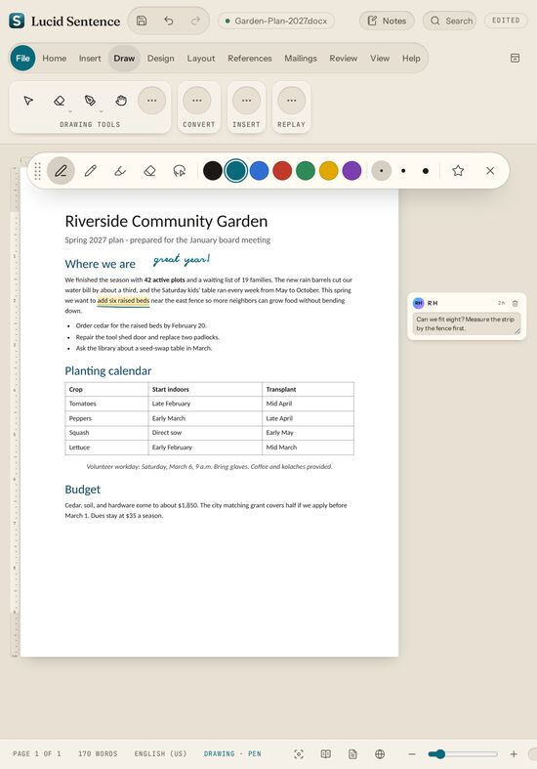Open the Search box
This screenshot has height=769, width=537.
(449, 21)
